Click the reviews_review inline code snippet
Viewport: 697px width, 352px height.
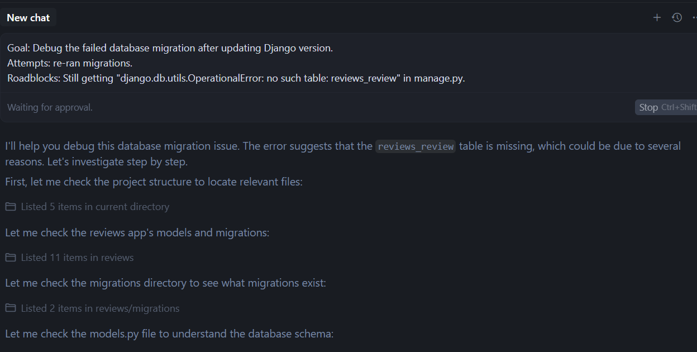pyautogui.click(x=416, y=147)
